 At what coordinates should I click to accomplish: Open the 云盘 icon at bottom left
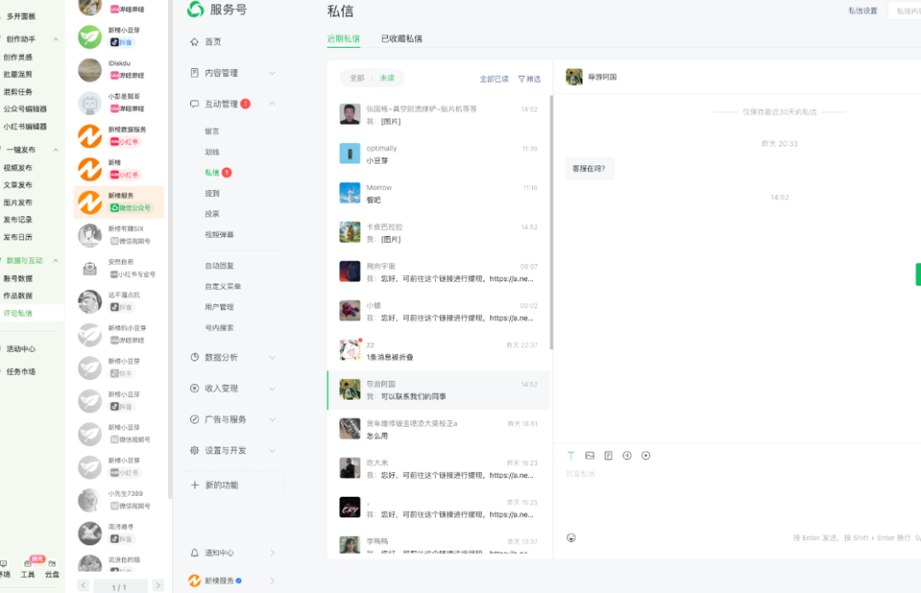tap(52, 568)
